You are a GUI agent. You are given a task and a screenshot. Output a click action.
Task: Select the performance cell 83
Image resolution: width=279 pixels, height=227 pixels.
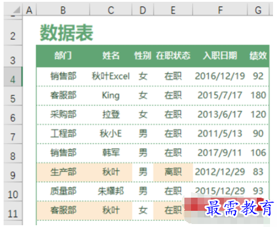pos(258,172)
